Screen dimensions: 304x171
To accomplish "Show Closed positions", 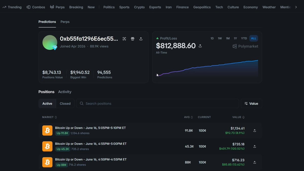I will 65,103.
